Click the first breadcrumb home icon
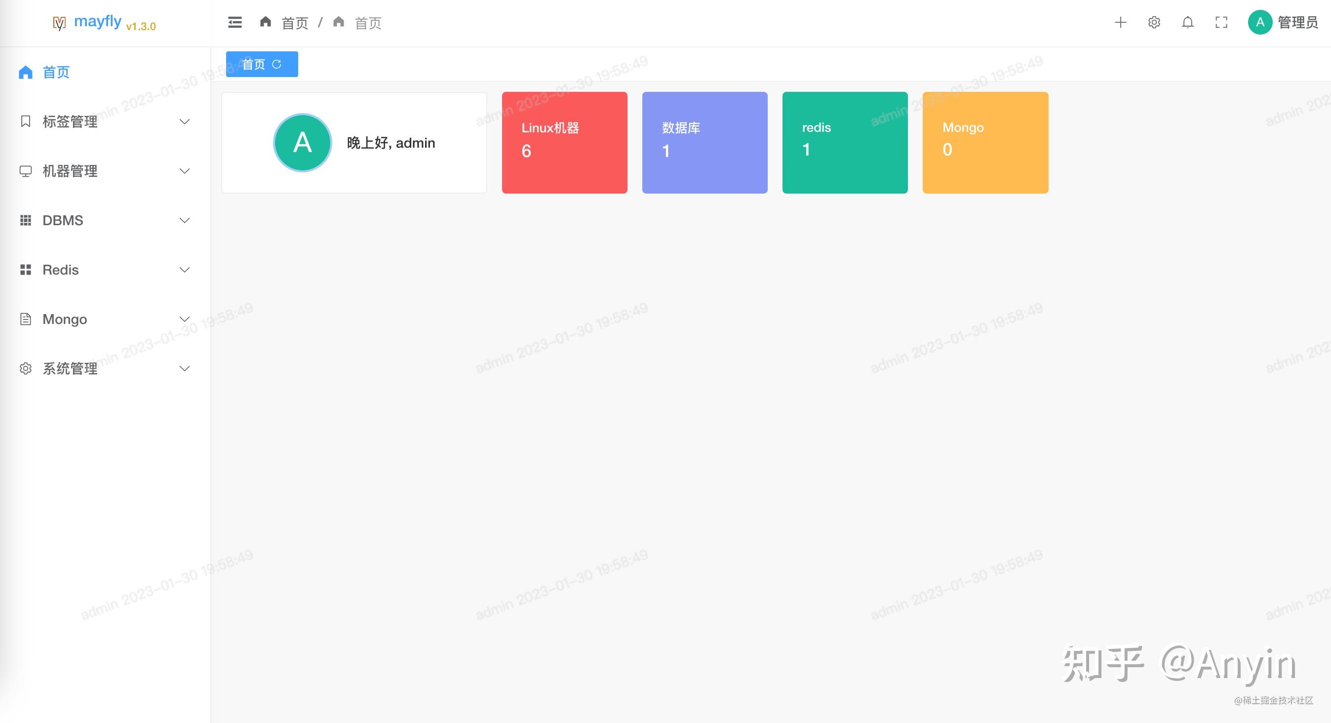Viewport: 1331px width, 723px height. click(266, 22)
